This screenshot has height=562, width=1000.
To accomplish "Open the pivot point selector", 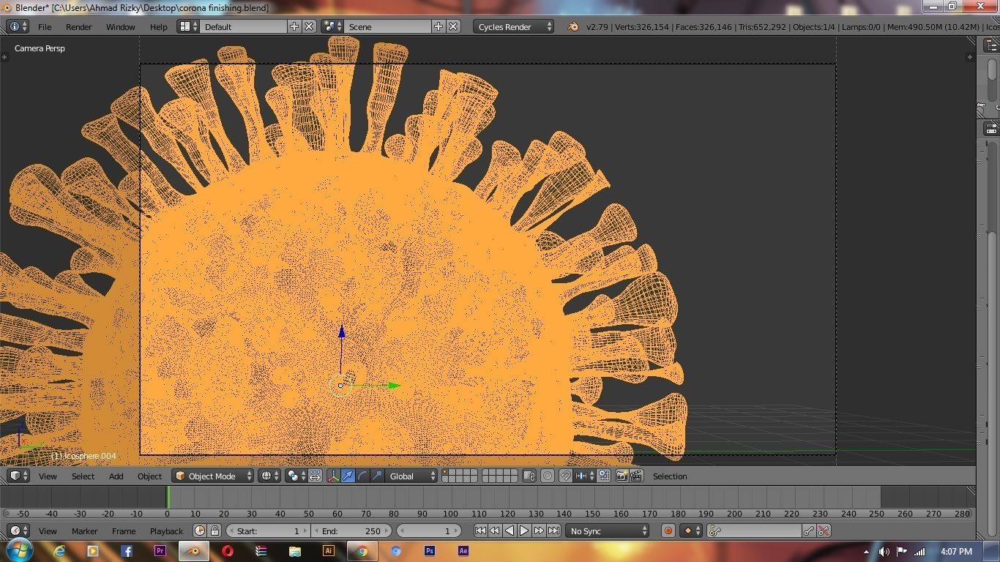I will point(296,476).
